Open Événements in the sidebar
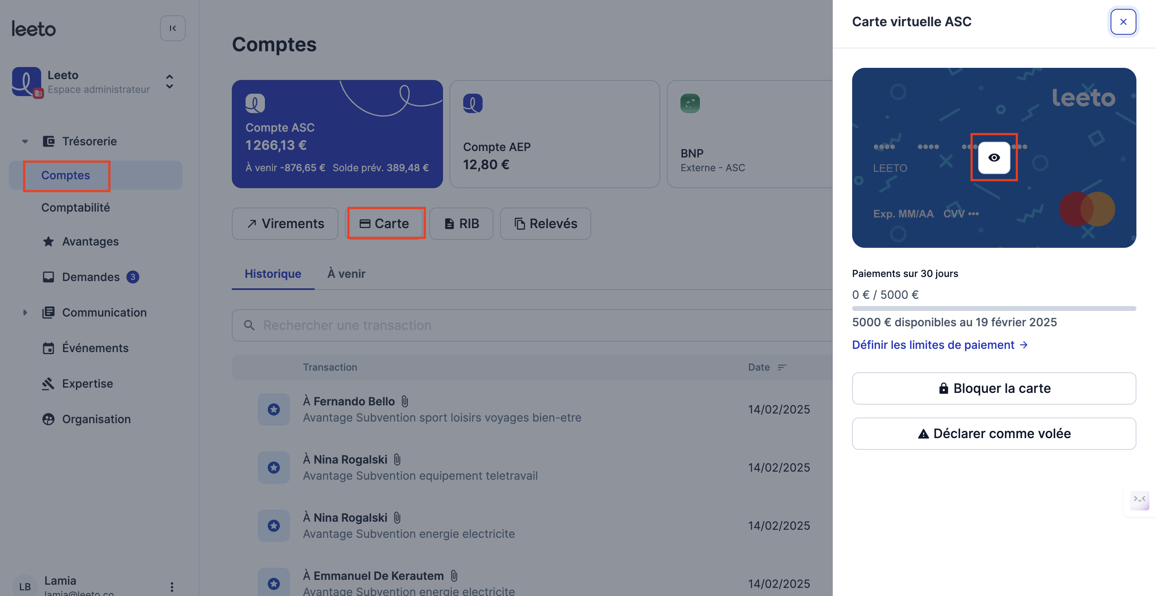Viewport: 1155px width, 596px height. pos(95,348)
